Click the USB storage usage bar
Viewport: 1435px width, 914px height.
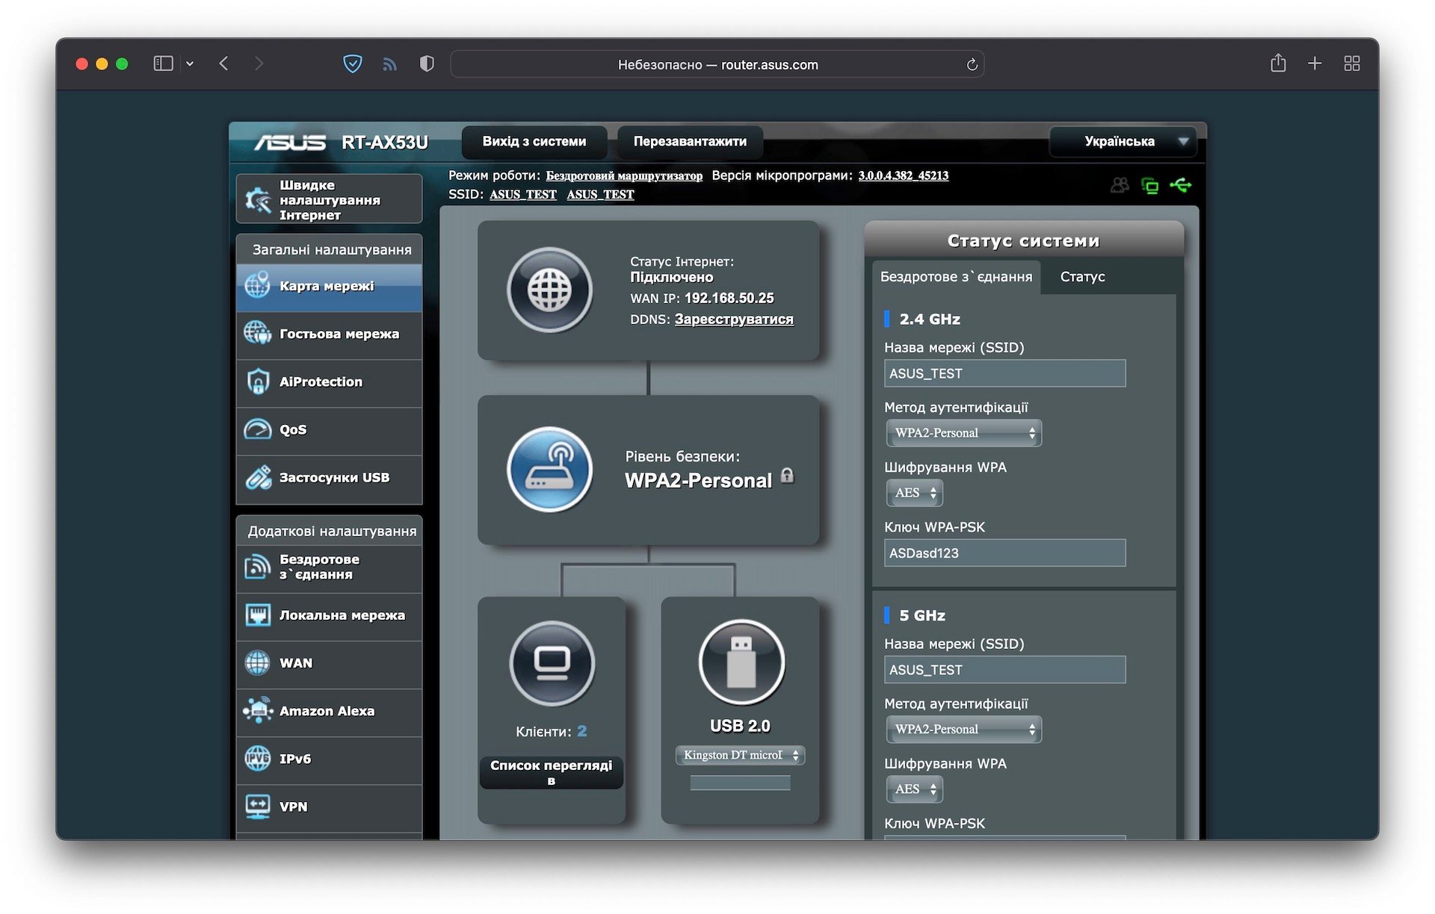point(740,783)
